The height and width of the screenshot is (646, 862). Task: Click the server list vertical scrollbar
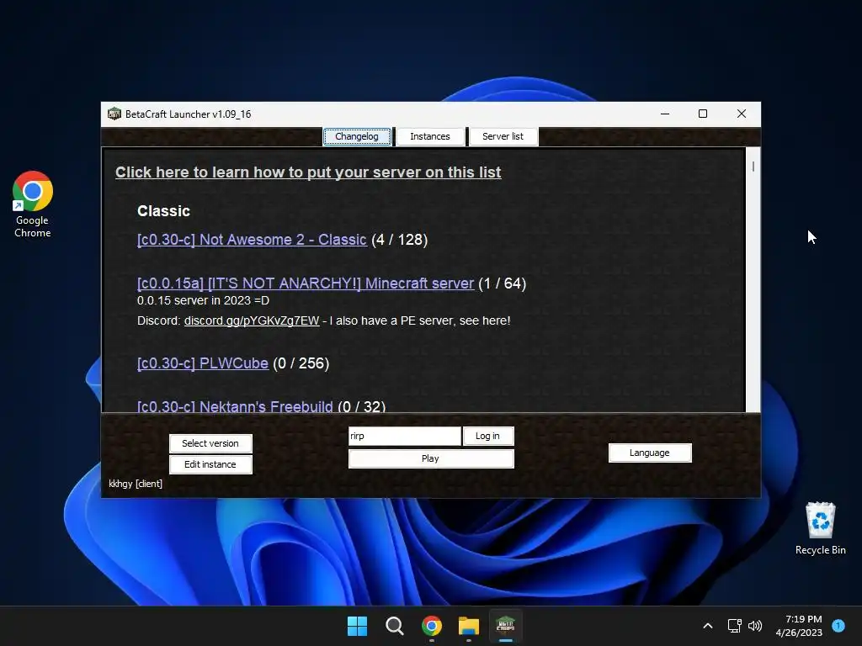[753, 279]
